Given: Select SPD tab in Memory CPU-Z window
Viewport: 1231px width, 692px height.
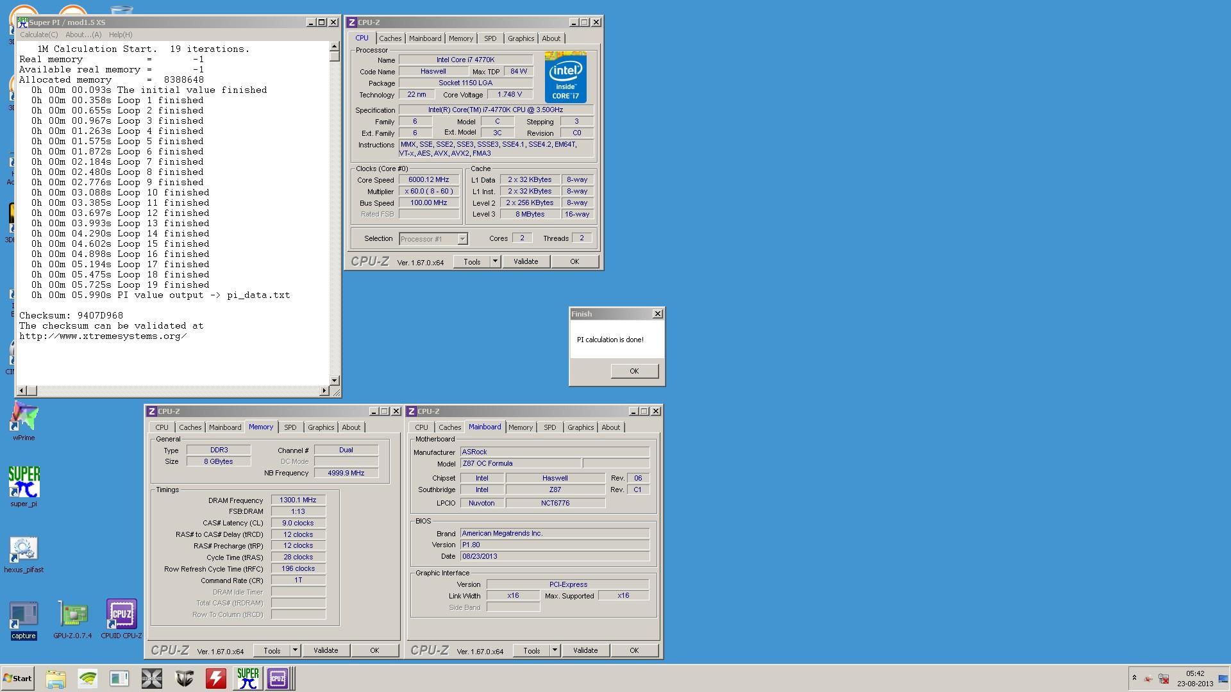Looking at the screenshot, I should tap(290, 427).
